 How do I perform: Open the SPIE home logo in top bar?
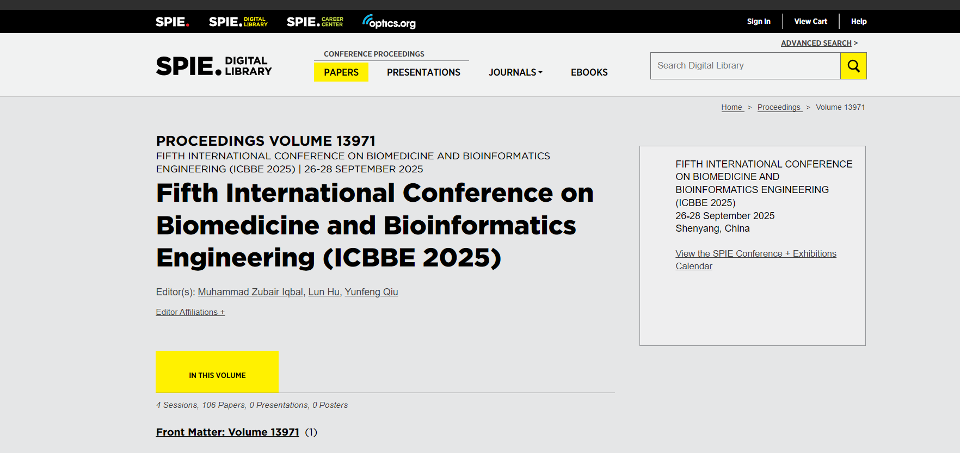pyautogui.click(x=172, y=22)
